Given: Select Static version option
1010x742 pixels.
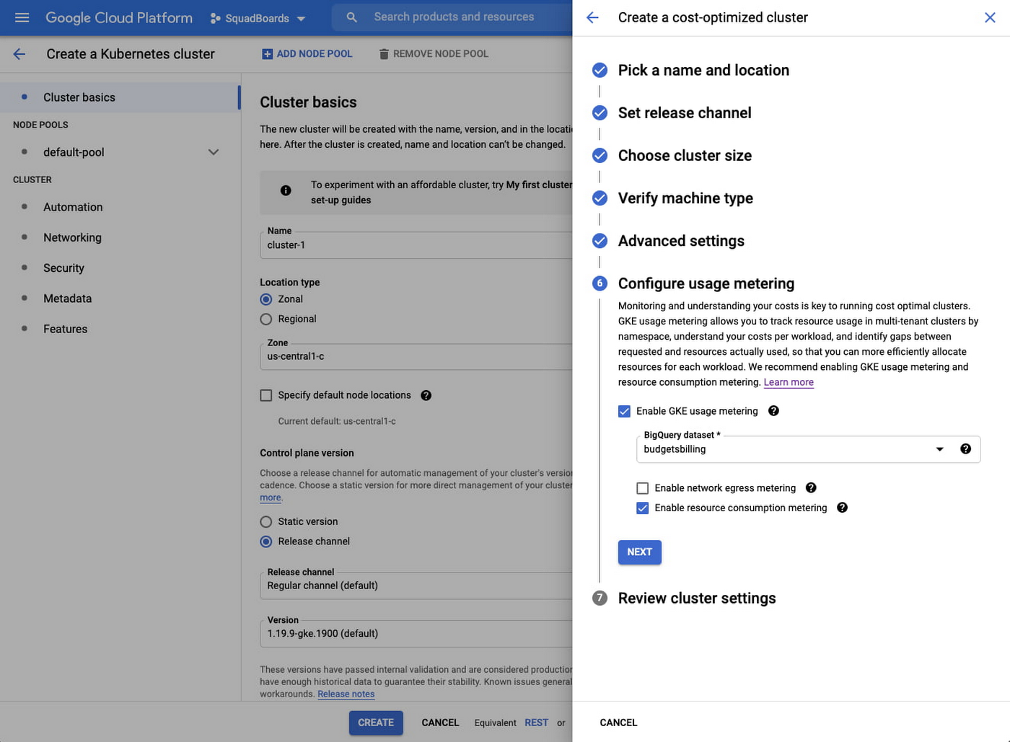Looking at the screenshot, I should [x=266, y=521].
